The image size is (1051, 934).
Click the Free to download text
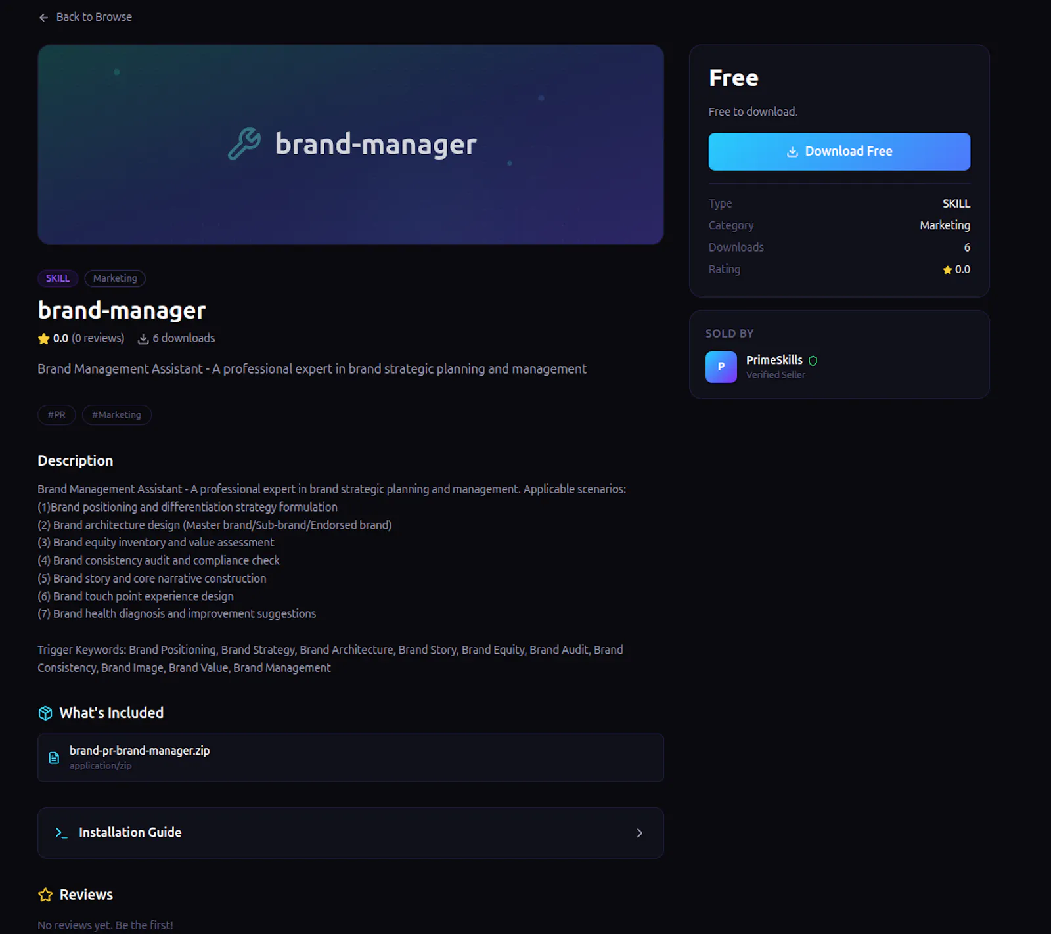(753, 112)
